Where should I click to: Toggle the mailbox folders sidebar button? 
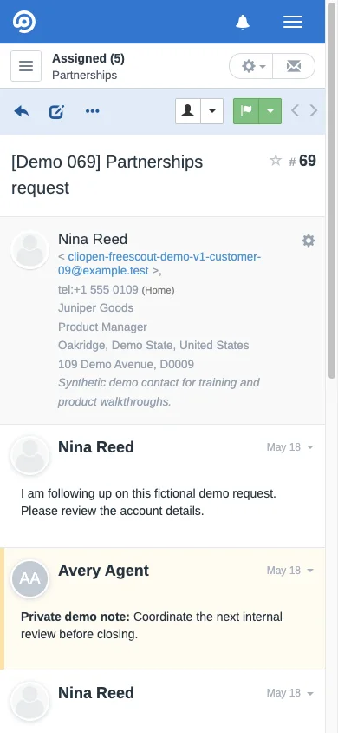pyautogui.click(x=26, y=66)
